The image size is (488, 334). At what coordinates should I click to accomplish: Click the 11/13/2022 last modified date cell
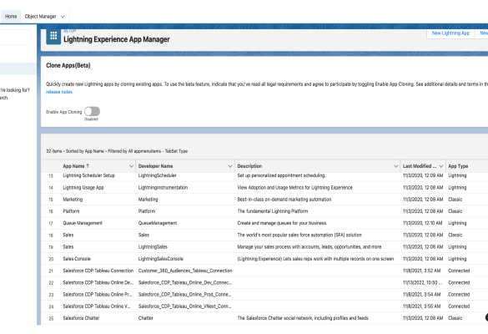point(423,282)
